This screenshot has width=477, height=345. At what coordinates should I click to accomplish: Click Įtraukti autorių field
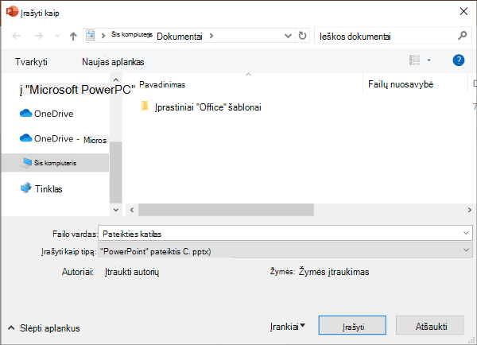(x=132, y=272)
